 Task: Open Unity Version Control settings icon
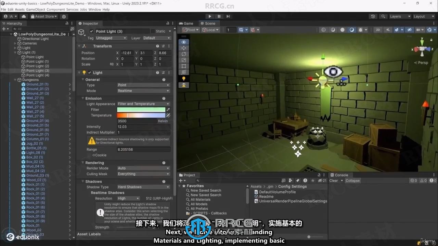(x=64, y=16)
